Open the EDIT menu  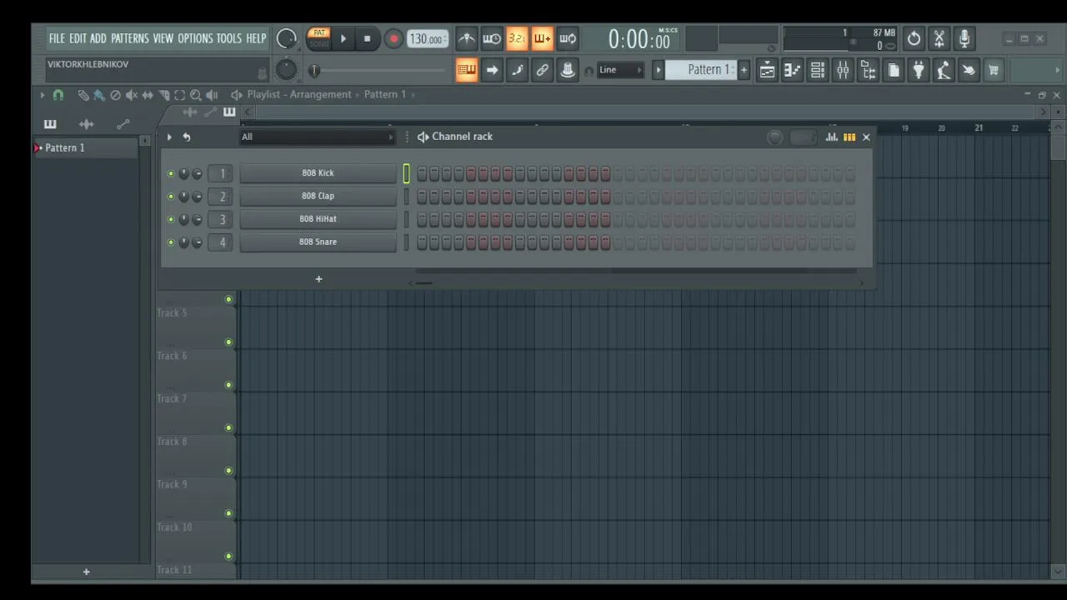click(x=78, y=38)
